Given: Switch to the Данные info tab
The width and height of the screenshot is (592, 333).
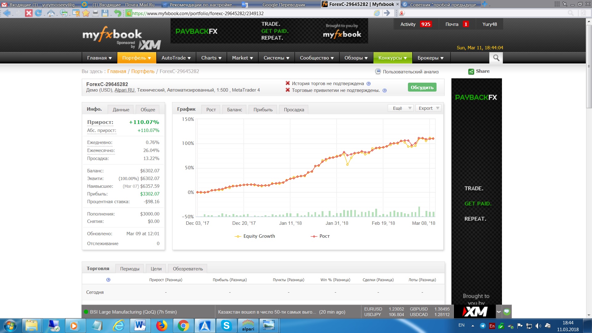Looking at the screenshot, I should pyautogui.click(x=121, y=110).
